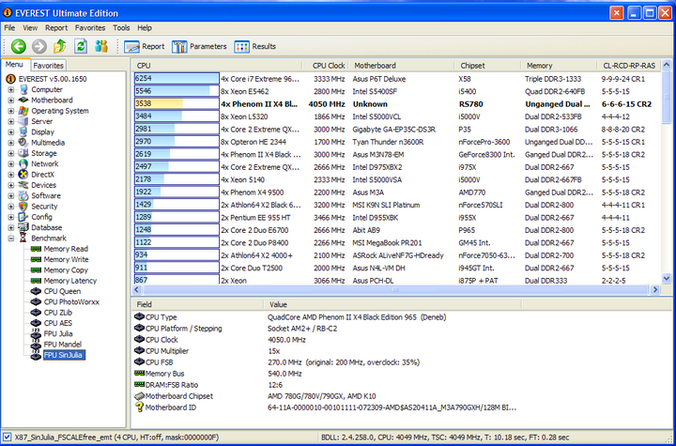Viewport: 676px width, 446px height.
Task: Select CPU AES benchmark
Action: 58,323
